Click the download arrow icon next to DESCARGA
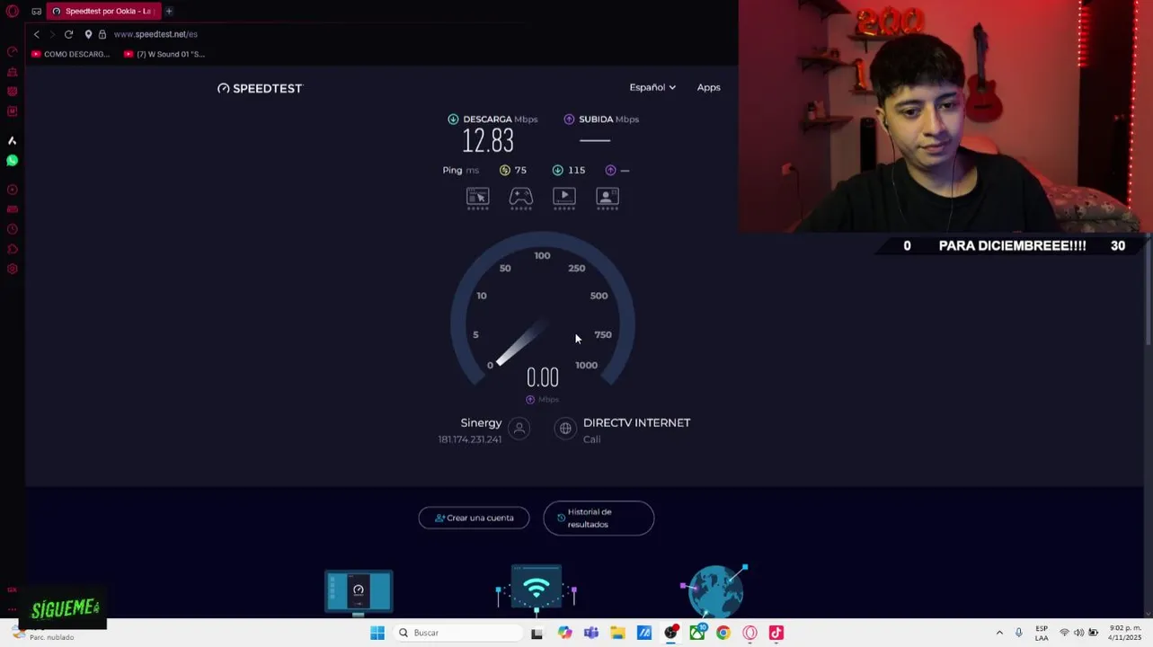The image size is (1153, 647). (453, 119)
